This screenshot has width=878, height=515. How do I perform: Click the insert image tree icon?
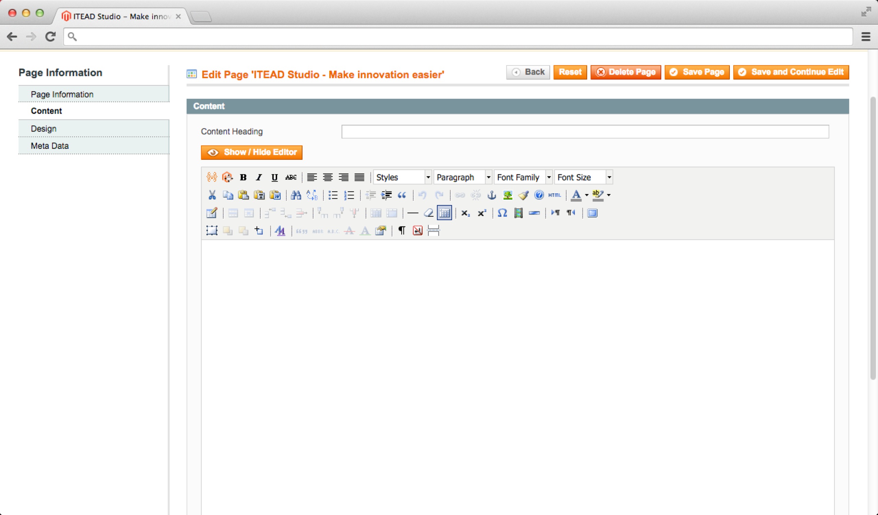pos(508,195)
